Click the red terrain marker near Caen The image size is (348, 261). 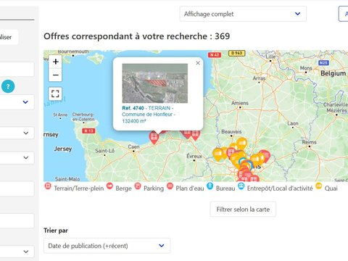(x=154, y=138)
